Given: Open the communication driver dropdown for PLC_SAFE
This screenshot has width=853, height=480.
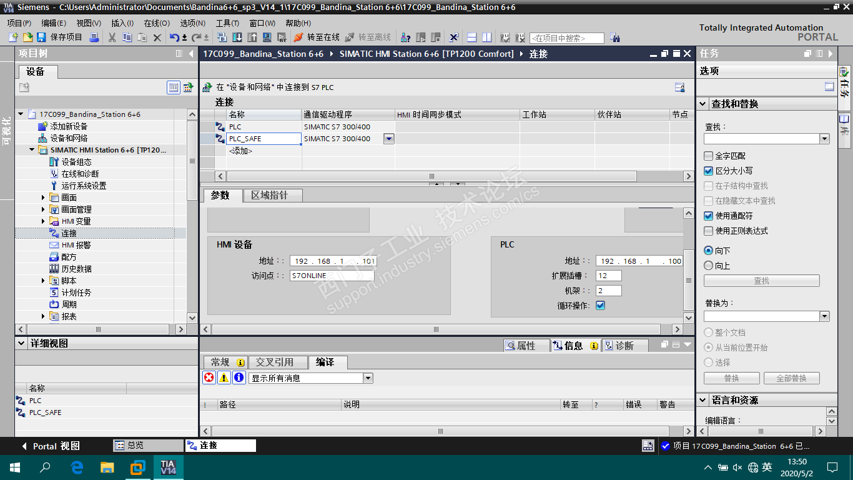Looking at the screenshot, I should point(389,139).
